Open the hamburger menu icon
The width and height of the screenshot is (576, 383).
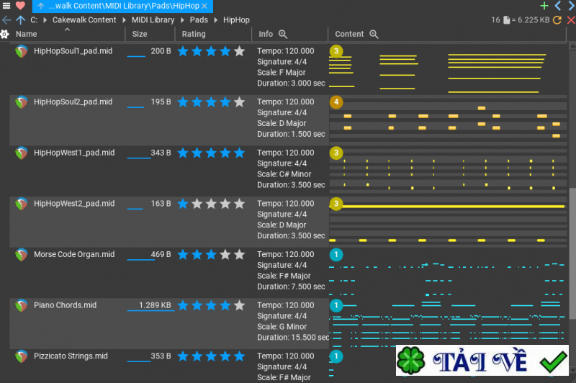[x=6, y=6]
